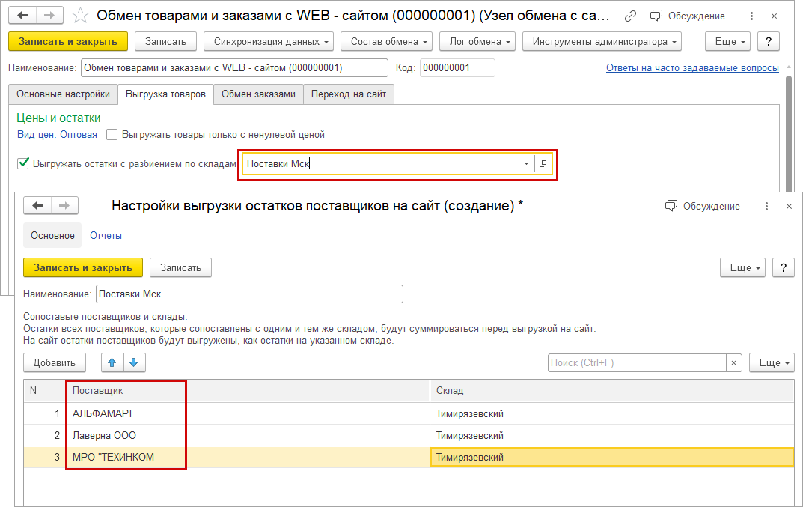The height and width of the screenshot is (507, 803).
Task: Open three-dot menu of supplier settings form
Action: (766, 206)
